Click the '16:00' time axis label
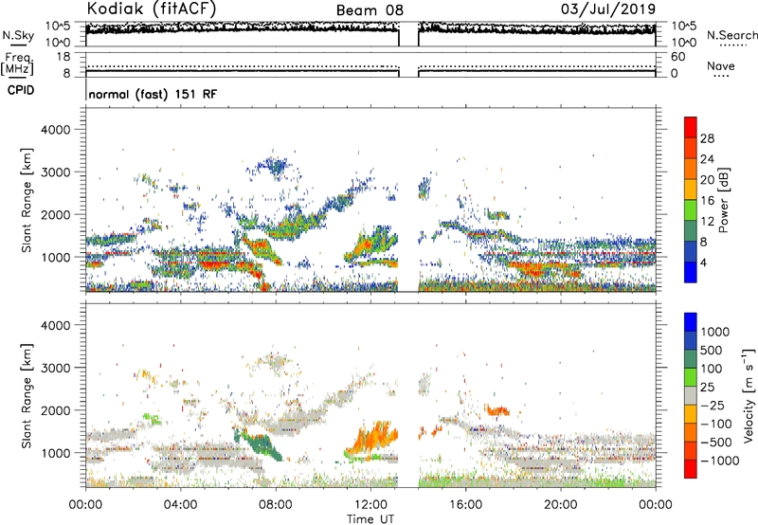Viewport: 758px width, 525px height. coord(465,505)
